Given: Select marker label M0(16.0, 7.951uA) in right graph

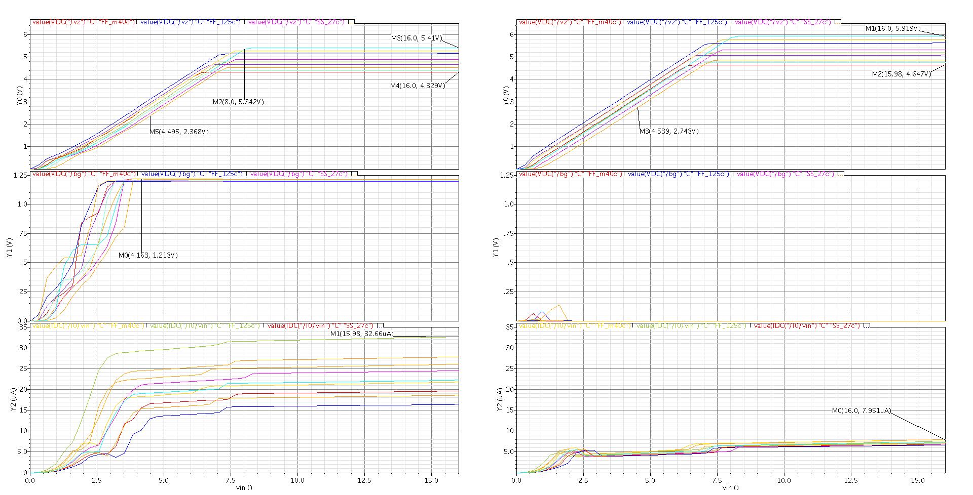Looking at the screenshot, I should pyautogui.click(x=862, y=410).
